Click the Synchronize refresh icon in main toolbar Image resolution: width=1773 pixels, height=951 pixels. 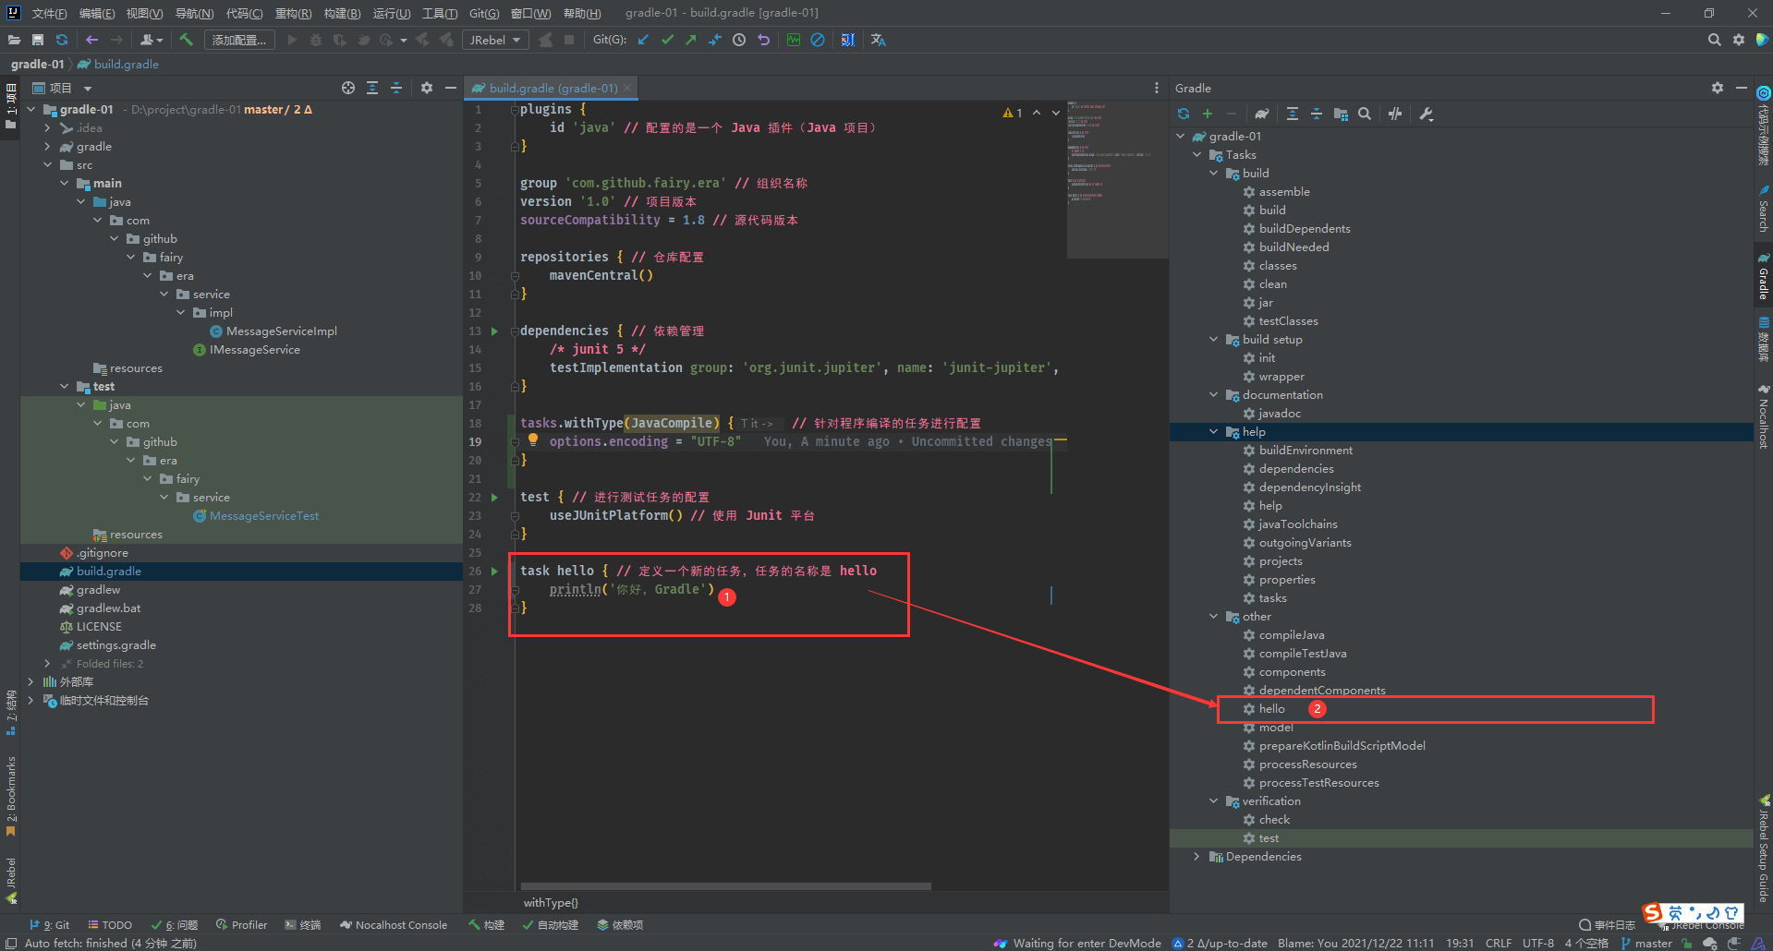[x=62, y=40]
